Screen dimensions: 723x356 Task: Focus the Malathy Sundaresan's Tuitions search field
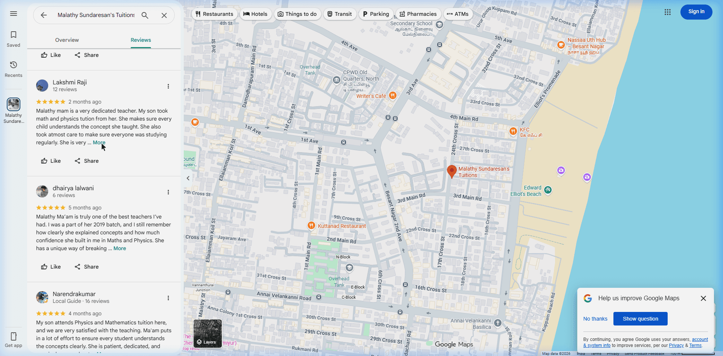pyautogui.click(x=96, y=15)
